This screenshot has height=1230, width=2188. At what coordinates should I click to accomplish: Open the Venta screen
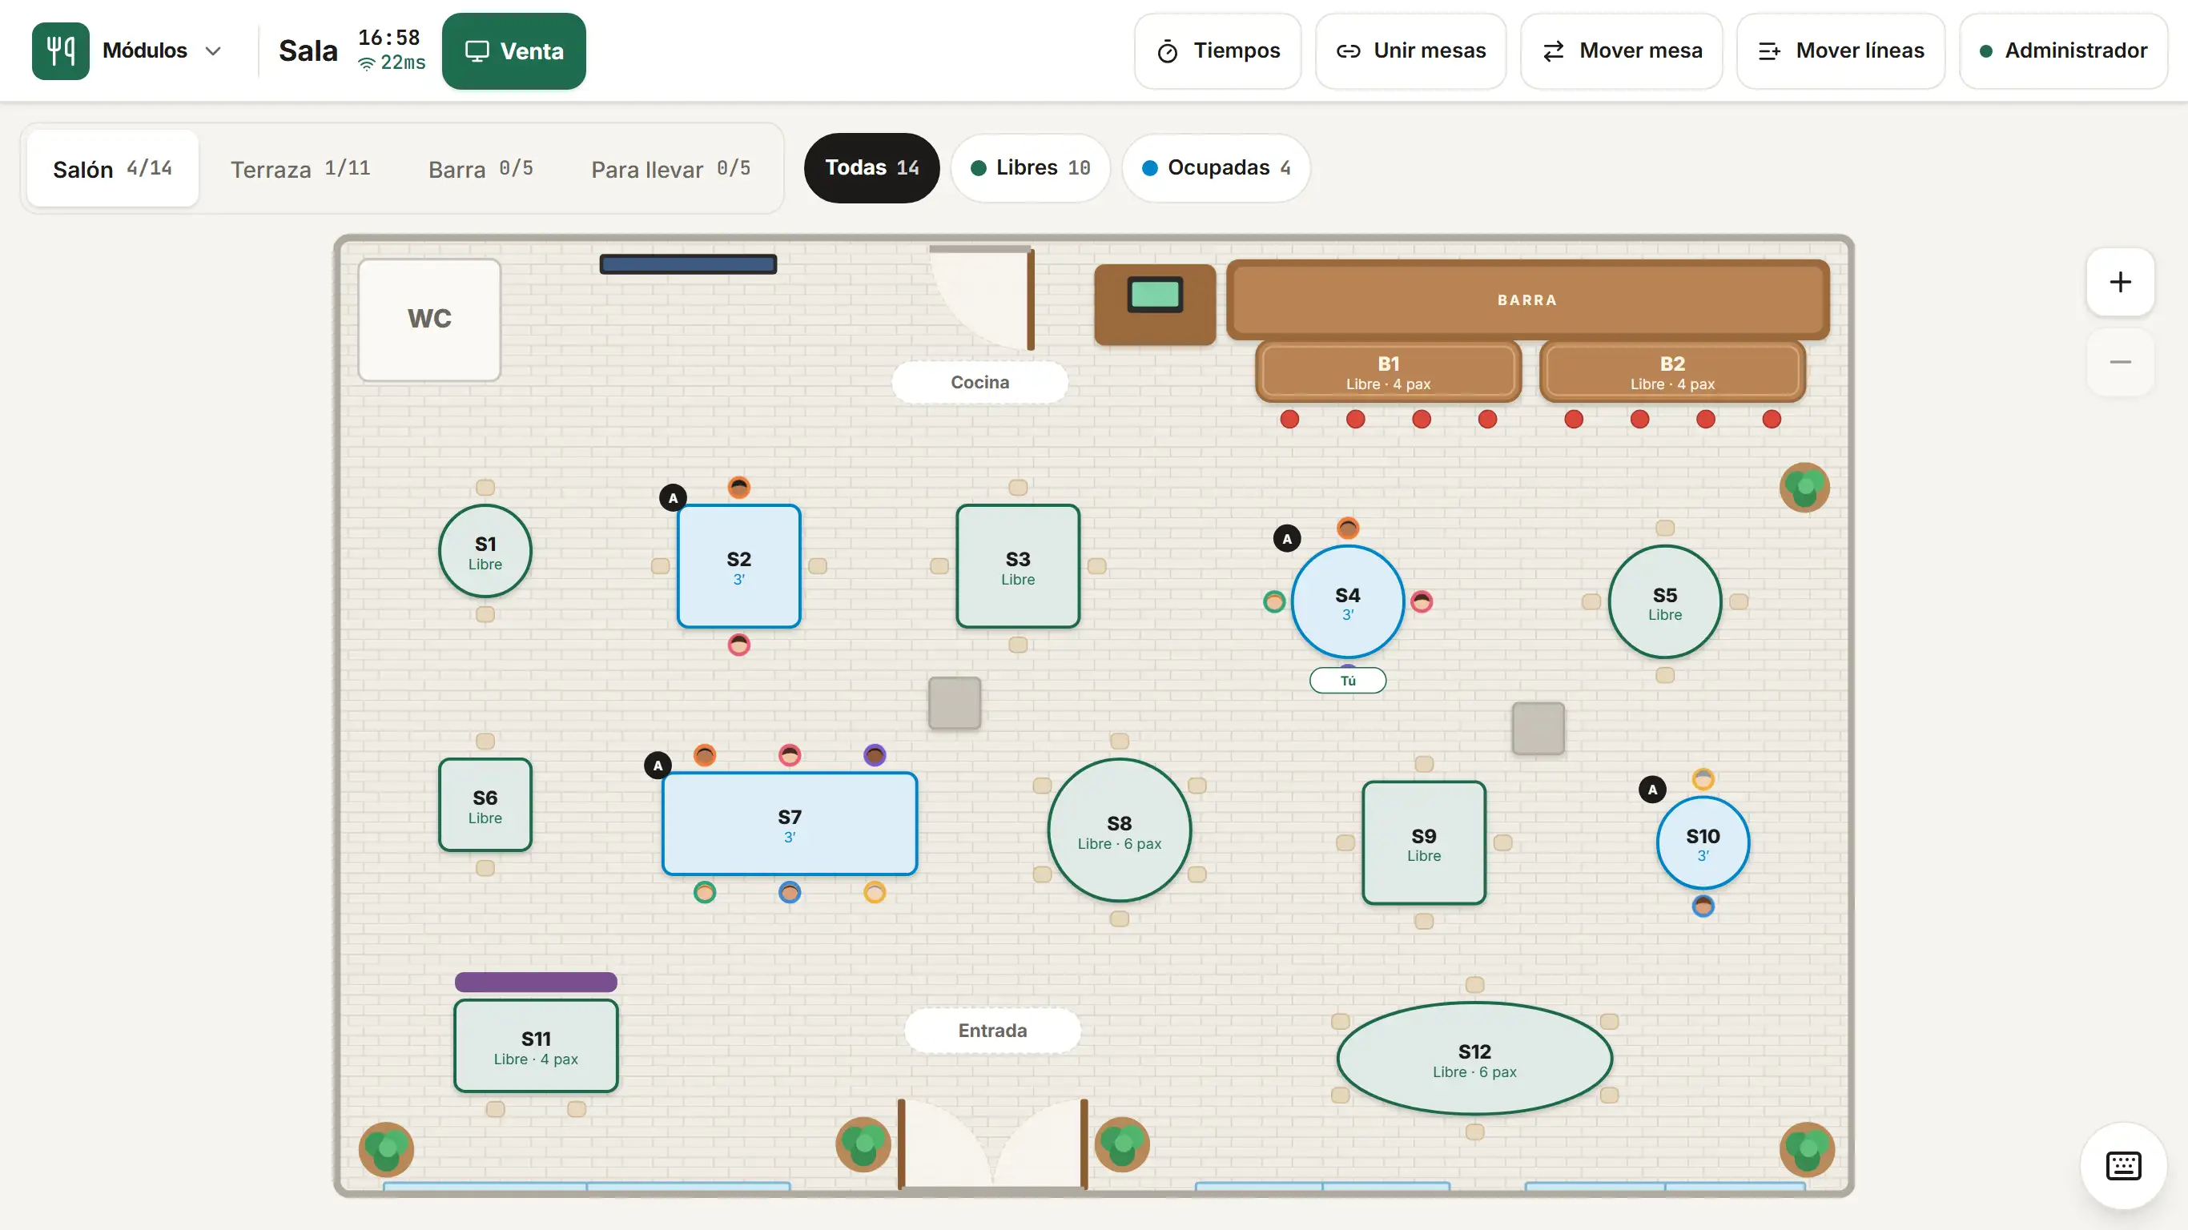click(x=514, y=51)
